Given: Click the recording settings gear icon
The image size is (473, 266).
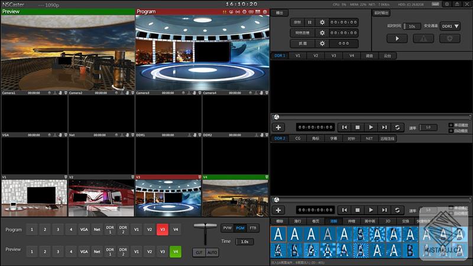Looking at the screenshot, I should click(x=322, y=22).
